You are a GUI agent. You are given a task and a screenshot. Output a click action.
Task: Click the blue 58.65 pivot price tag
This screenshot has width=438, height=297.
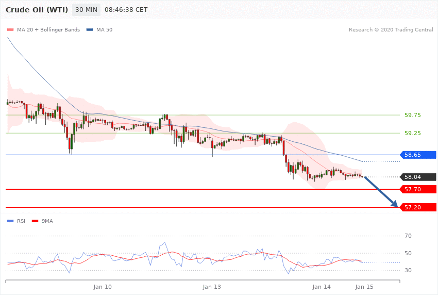(418, 155)
